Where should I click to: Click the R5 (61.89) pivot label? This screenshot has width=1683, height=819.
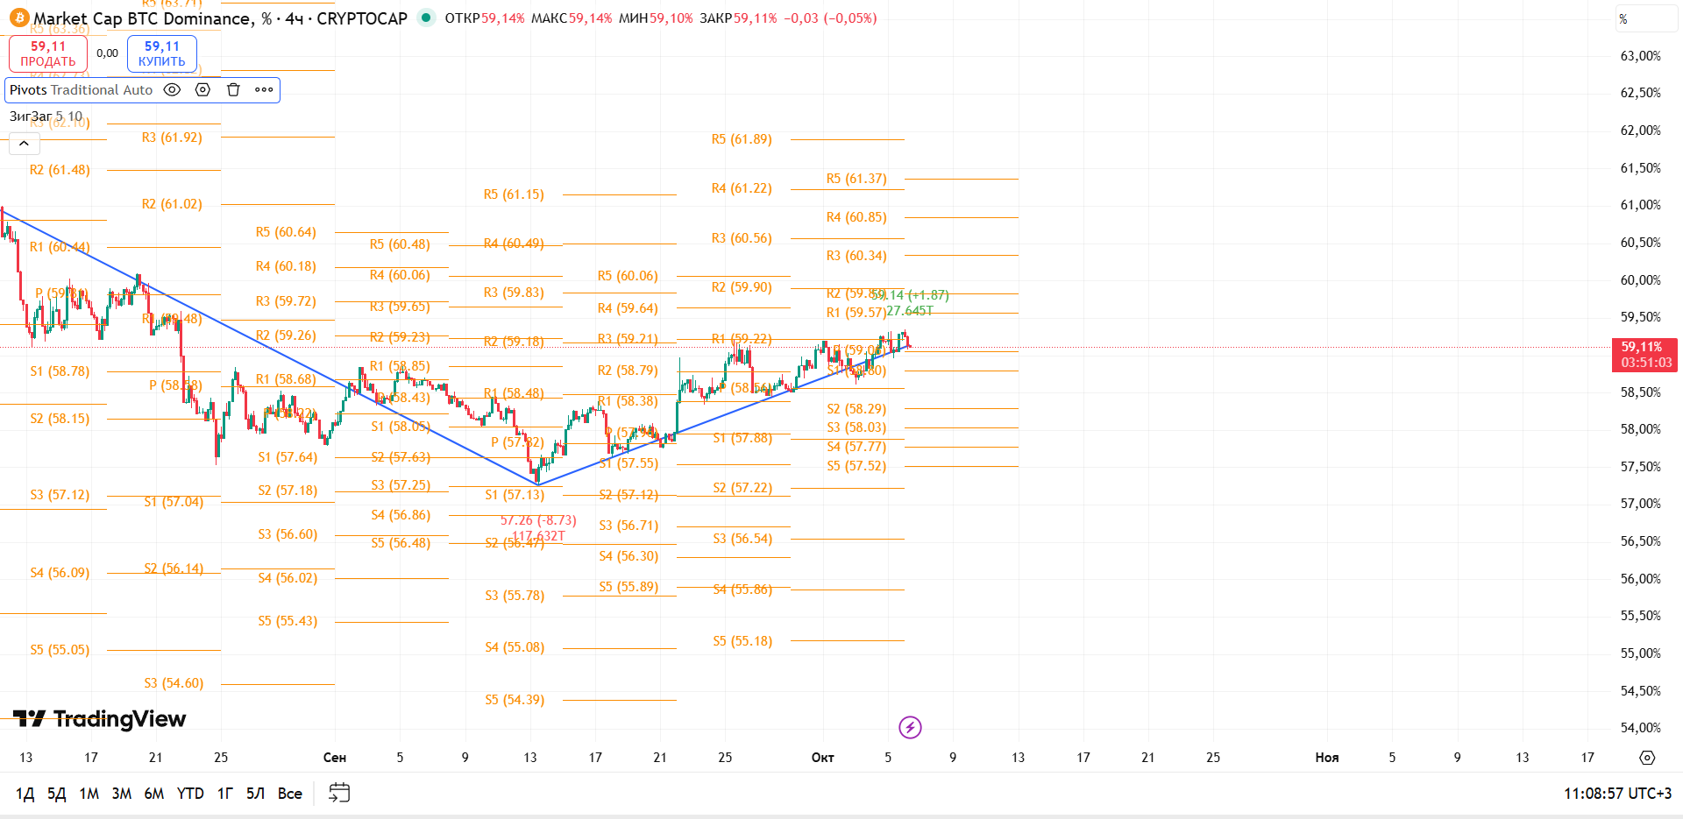[x=742, y=139]
